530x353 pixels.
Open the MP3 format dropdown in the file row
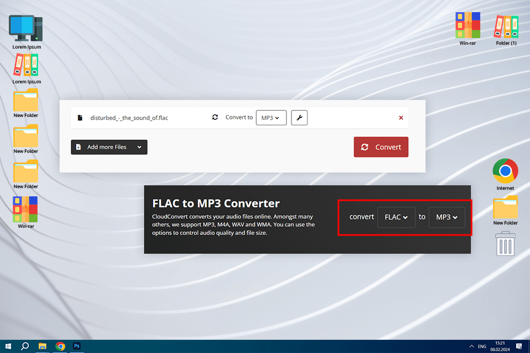[x=271, y=117]
